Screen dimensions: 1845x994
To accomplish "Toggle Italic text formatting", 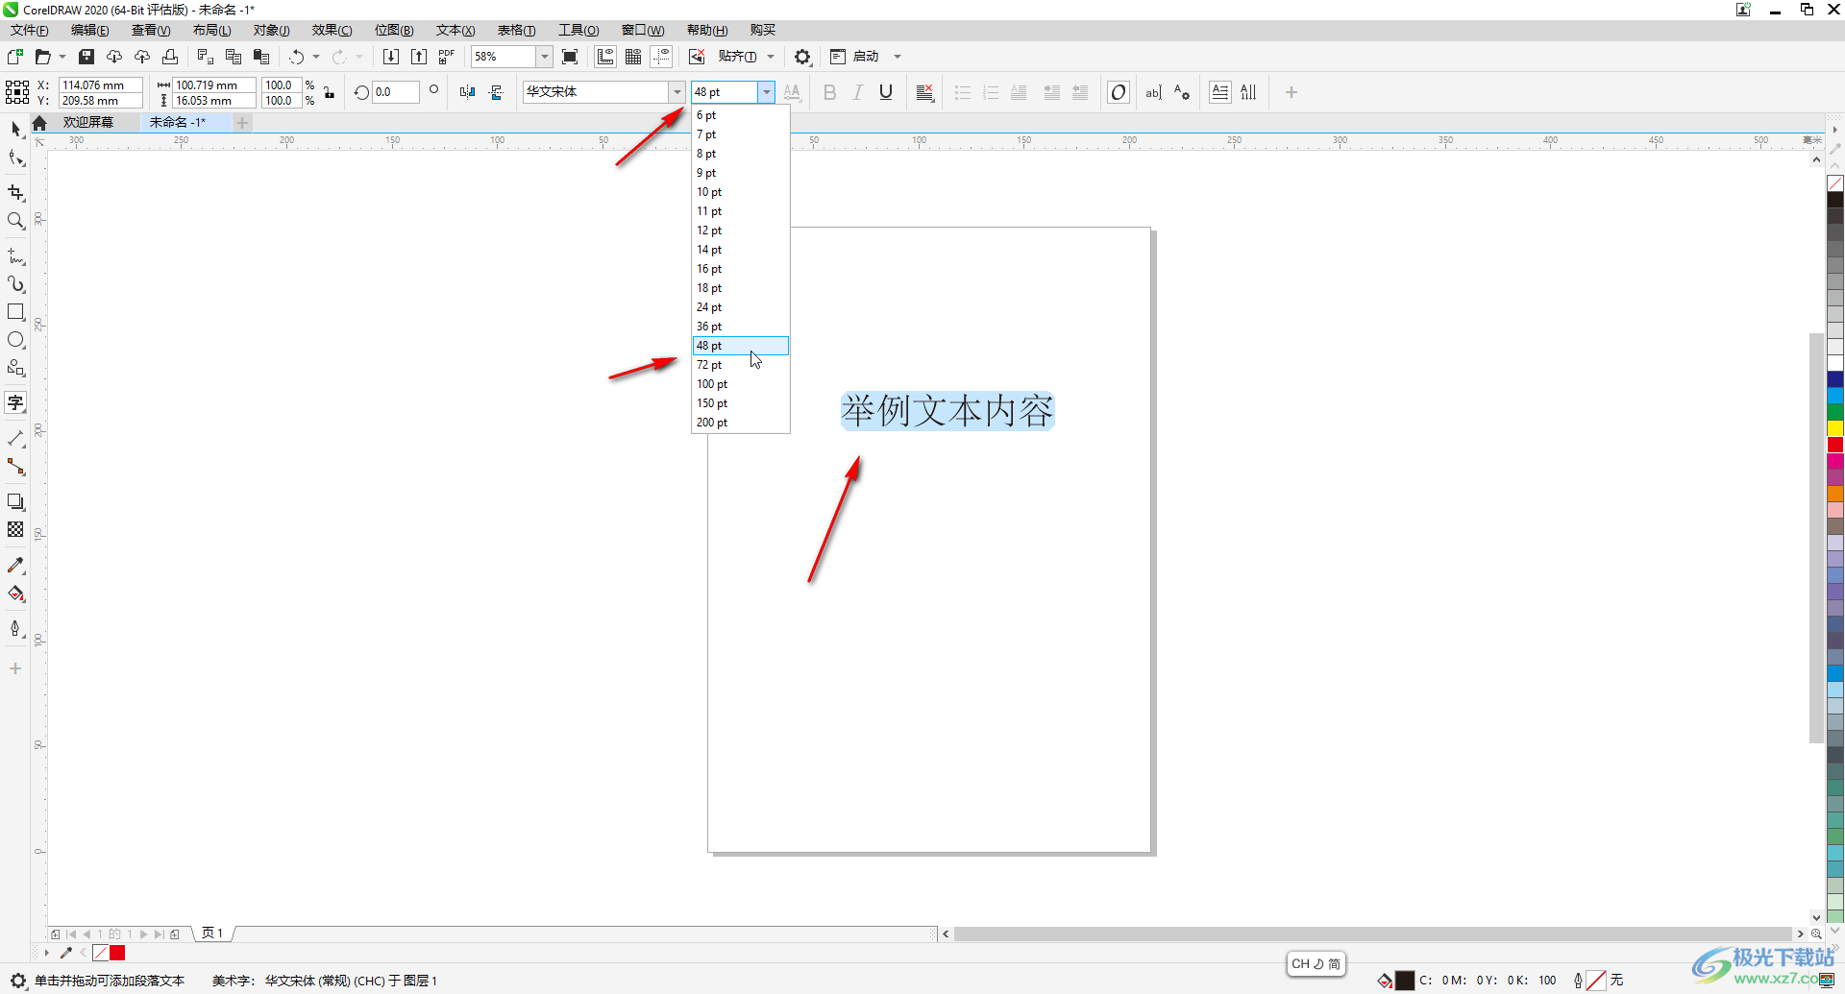I will [858, 92].
